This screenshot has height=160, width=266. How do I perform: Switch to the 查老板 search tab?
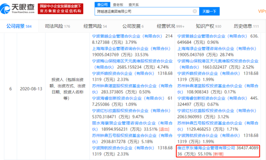pos(118,5)
